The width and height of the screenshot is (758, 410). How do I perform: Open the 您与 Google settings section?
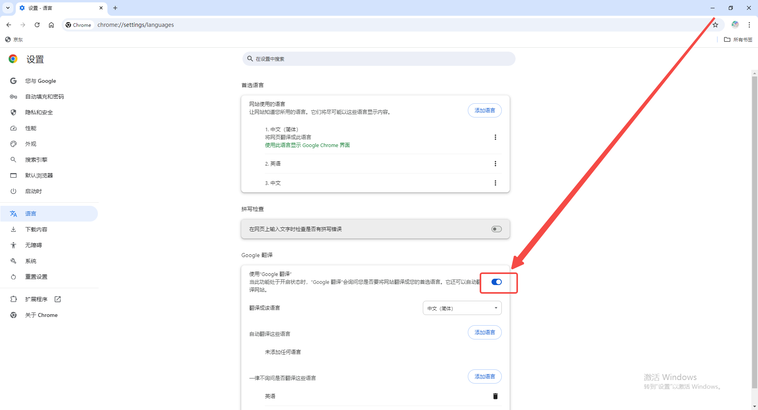(x=49, y=81)
